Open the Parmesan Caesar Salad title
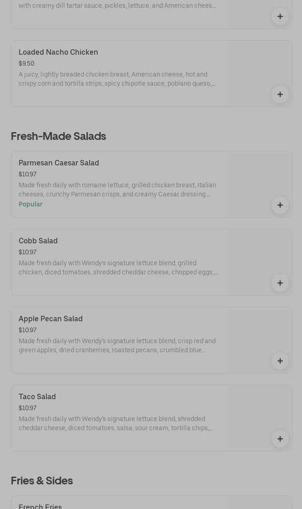This screenshot has height=509, width=302. pos(59,163)
